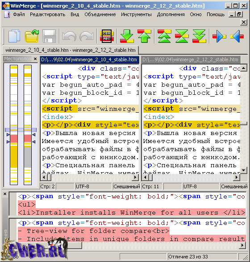Click the right pane vertical scroll-down arrow
The height and width of the screenshot is (262, 250).
pos(244,170)
